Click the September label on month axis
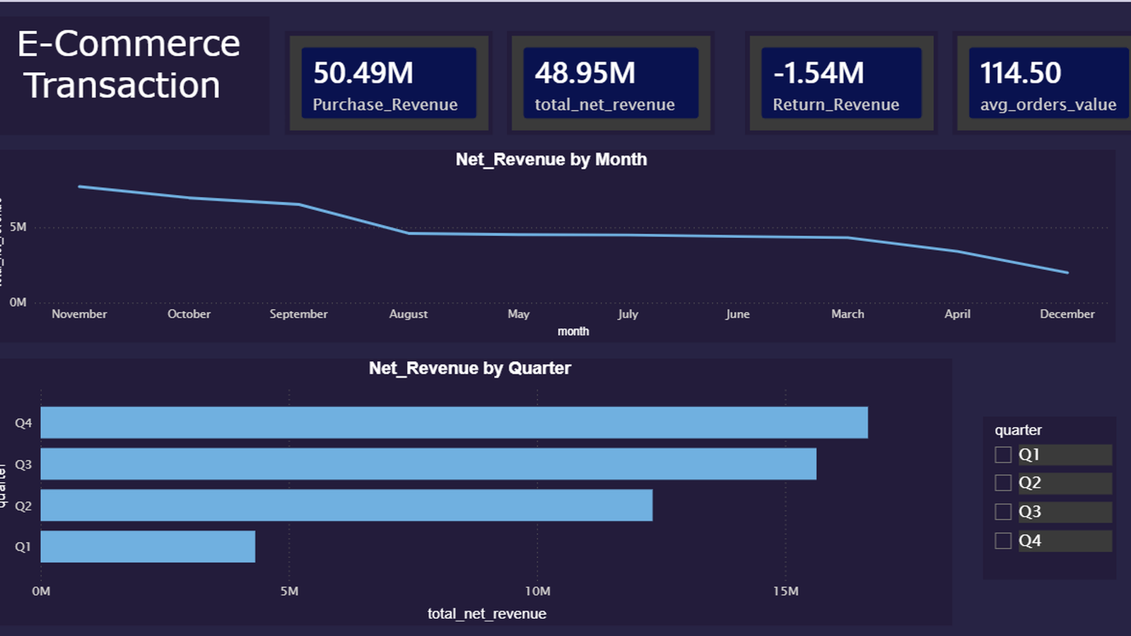The image size is (1131, 636). point(298,314)
